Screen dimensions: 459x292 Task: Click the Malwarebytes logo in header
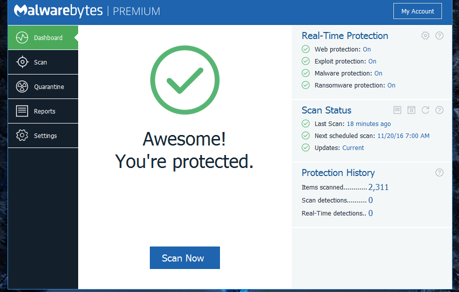(58, 10)
